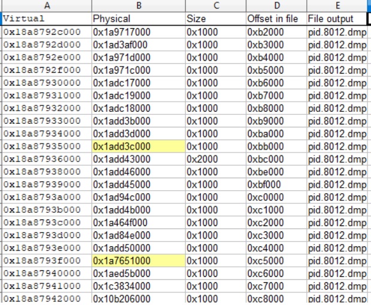Select column A header
The image size is (371, 305).
(x=47, y=5)
